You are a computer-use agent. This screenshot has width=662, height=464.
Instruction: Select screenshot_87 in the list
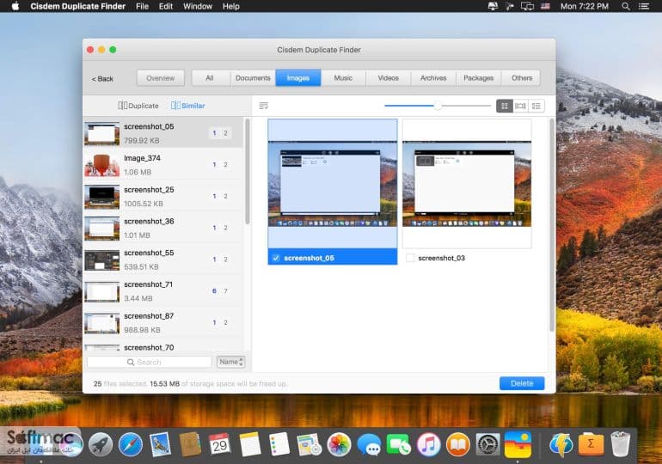pyautogui.click(x=163, y=323)
